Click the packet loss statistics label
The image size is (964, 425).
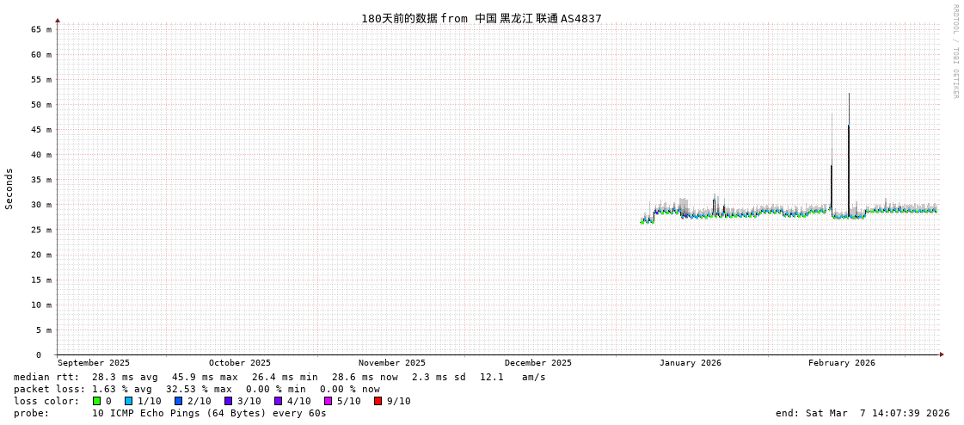tap(49, 389)
